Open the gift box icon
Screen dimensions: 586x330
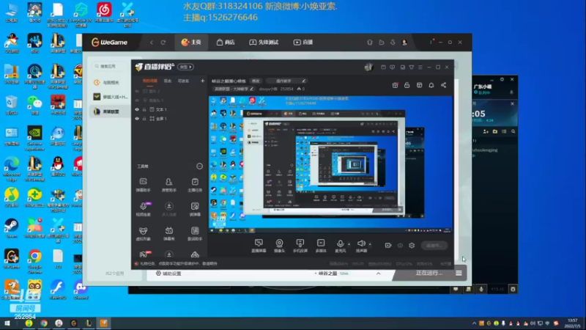pyautogui.click(x=395, y=85)
